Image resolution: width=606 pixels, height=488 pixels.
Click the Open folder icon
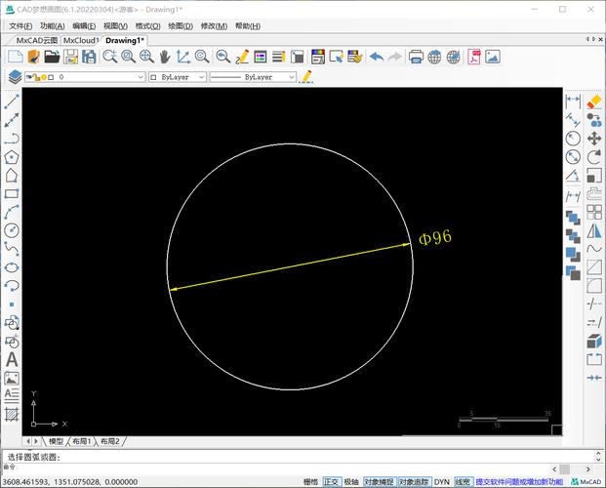point(51,57)
